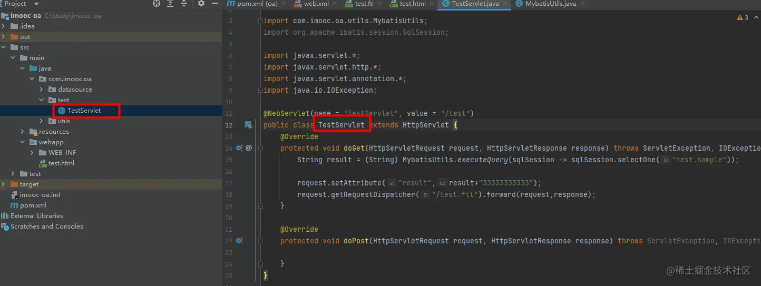Expand the WEB-INF folder
This screenshot has height=286, width=761.
point(32,153)
